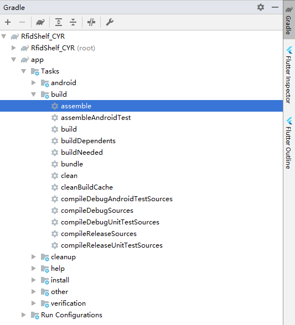
Task: Click the other group label
Action: [59, 292]
